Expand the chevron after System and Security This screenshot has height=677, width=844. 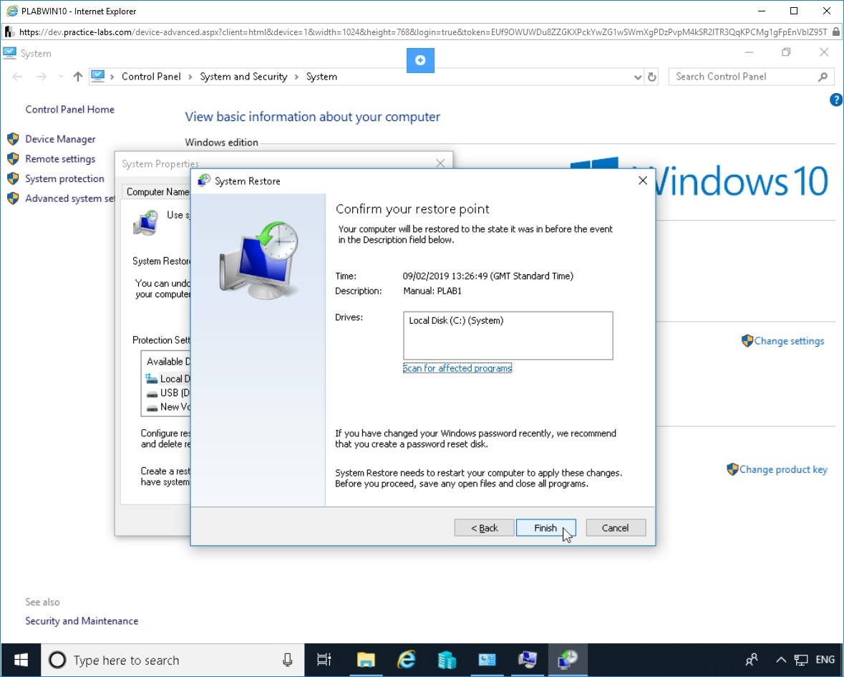[x=296, y=77]
